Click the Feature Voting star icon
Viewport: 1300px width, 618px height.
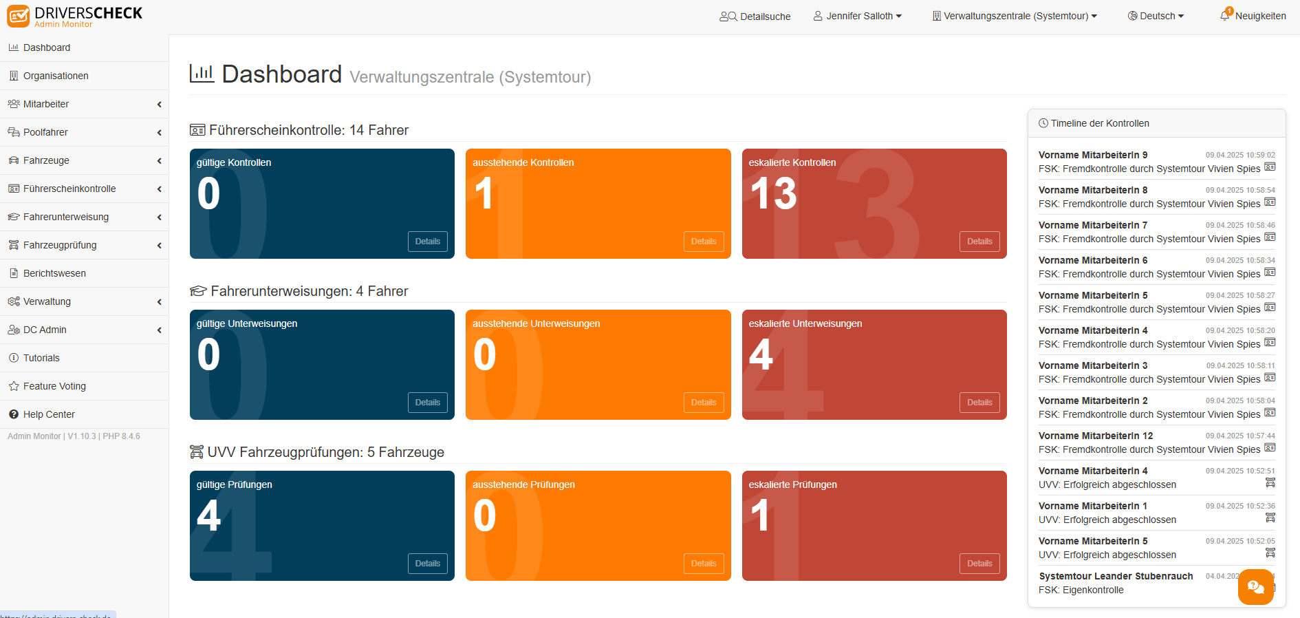(x=14, y=386)
